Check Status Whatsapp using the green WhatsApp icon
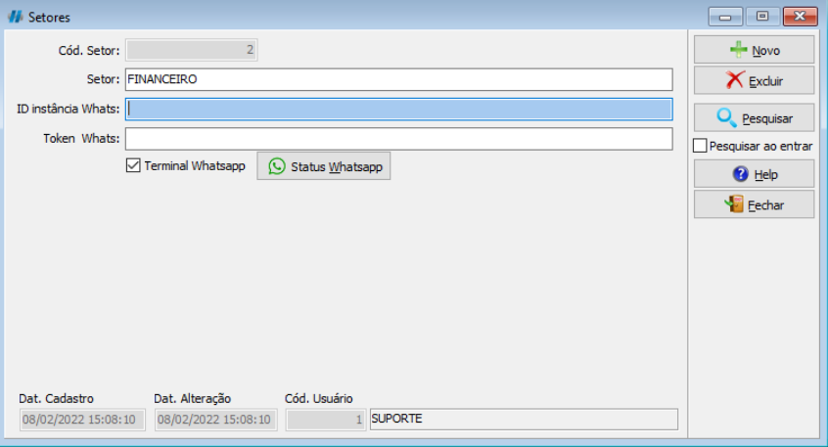 [277, 166]
